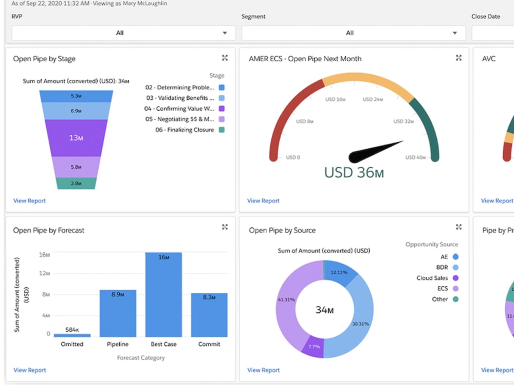Expand the Open Pipe by Source widget
Viewport: 514px width, 386px height.
tap(458, 226)
